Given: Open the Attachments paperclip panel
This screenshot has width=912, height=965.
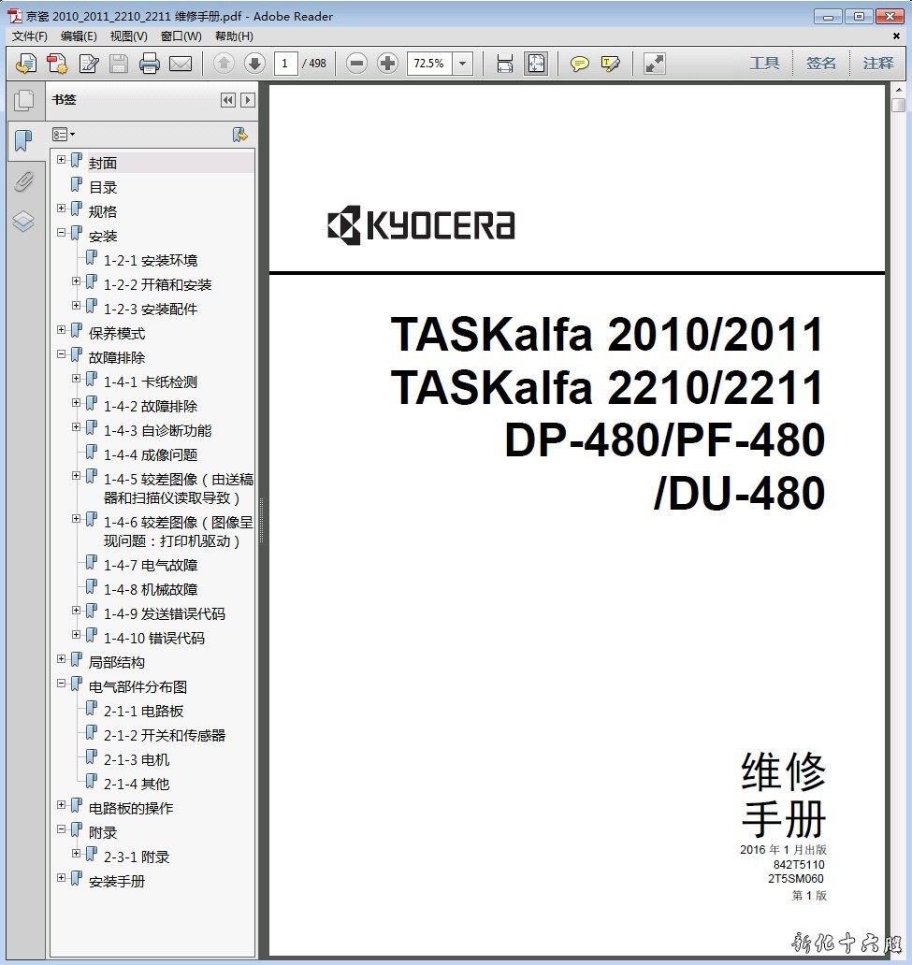Looking at the screenshot, I should point(23,181).
